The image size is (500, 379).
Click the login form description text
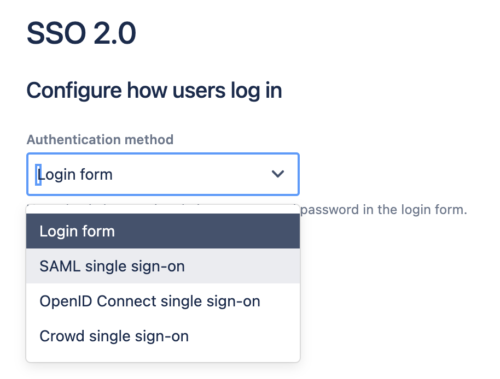pyautogui.click(x=383, y=209)
